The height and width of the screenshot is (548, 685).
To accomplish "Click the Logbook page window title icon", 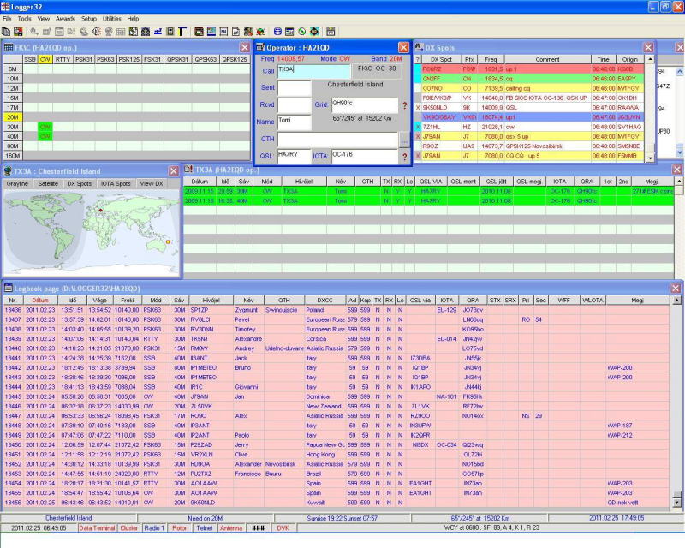I will [x=9, y=288].
